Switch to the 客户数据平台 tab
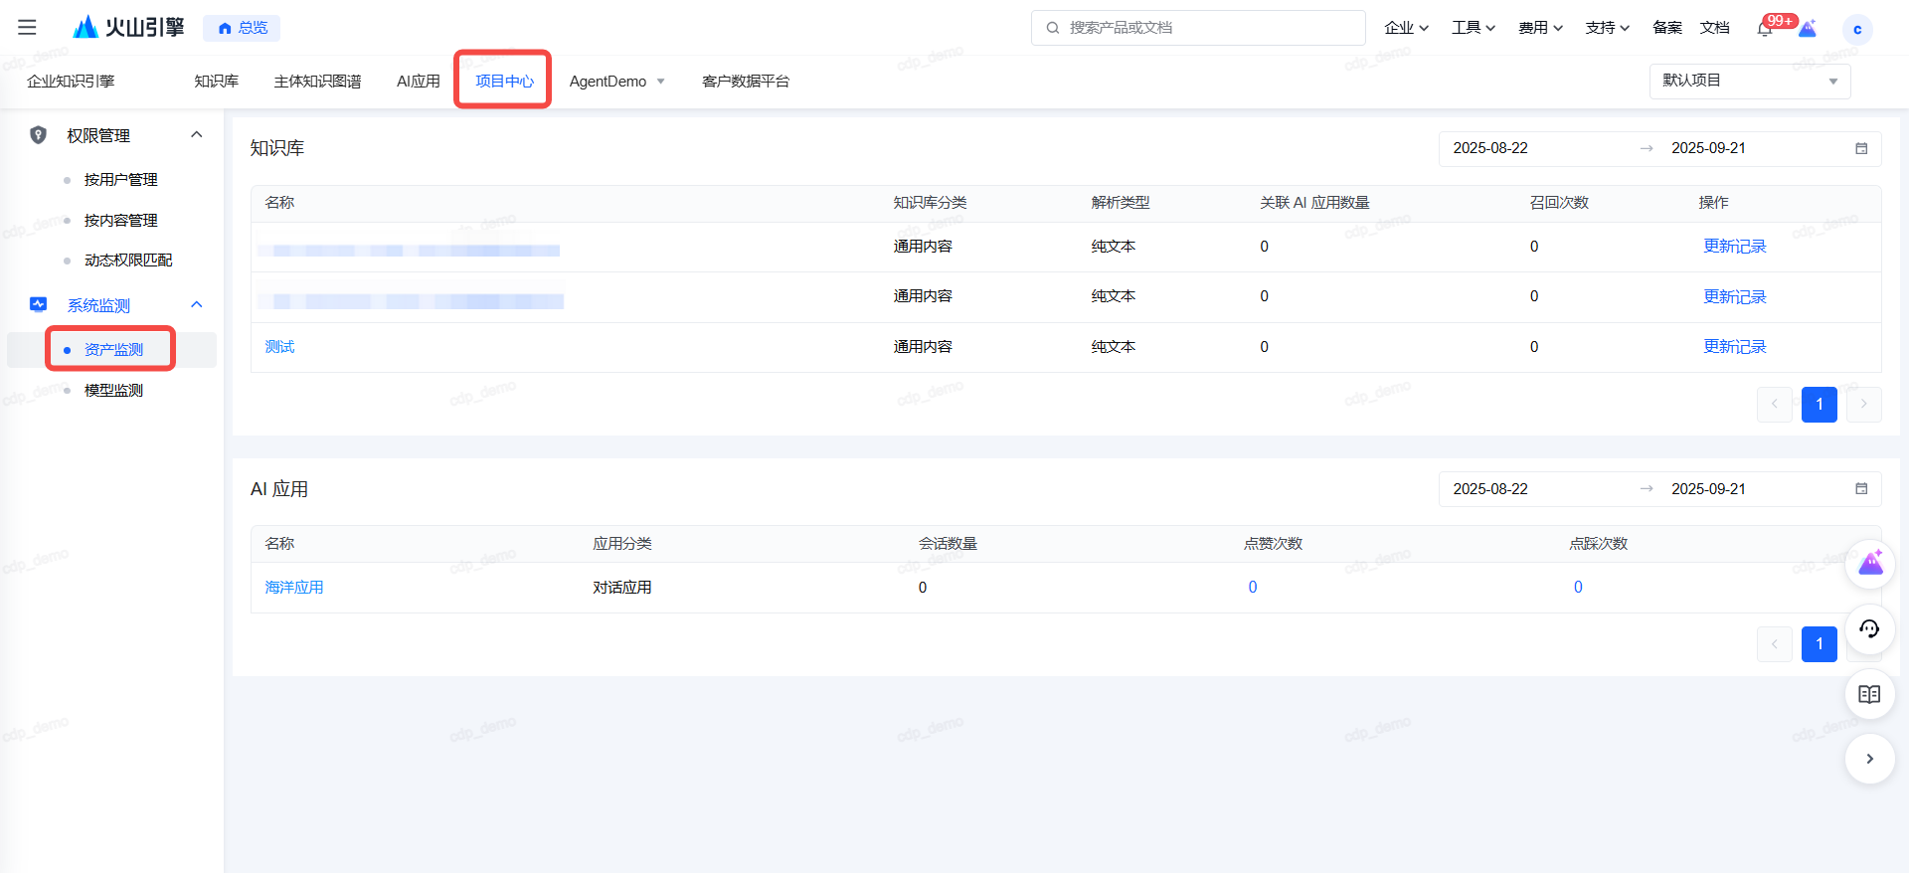 (x=746, y=82)
